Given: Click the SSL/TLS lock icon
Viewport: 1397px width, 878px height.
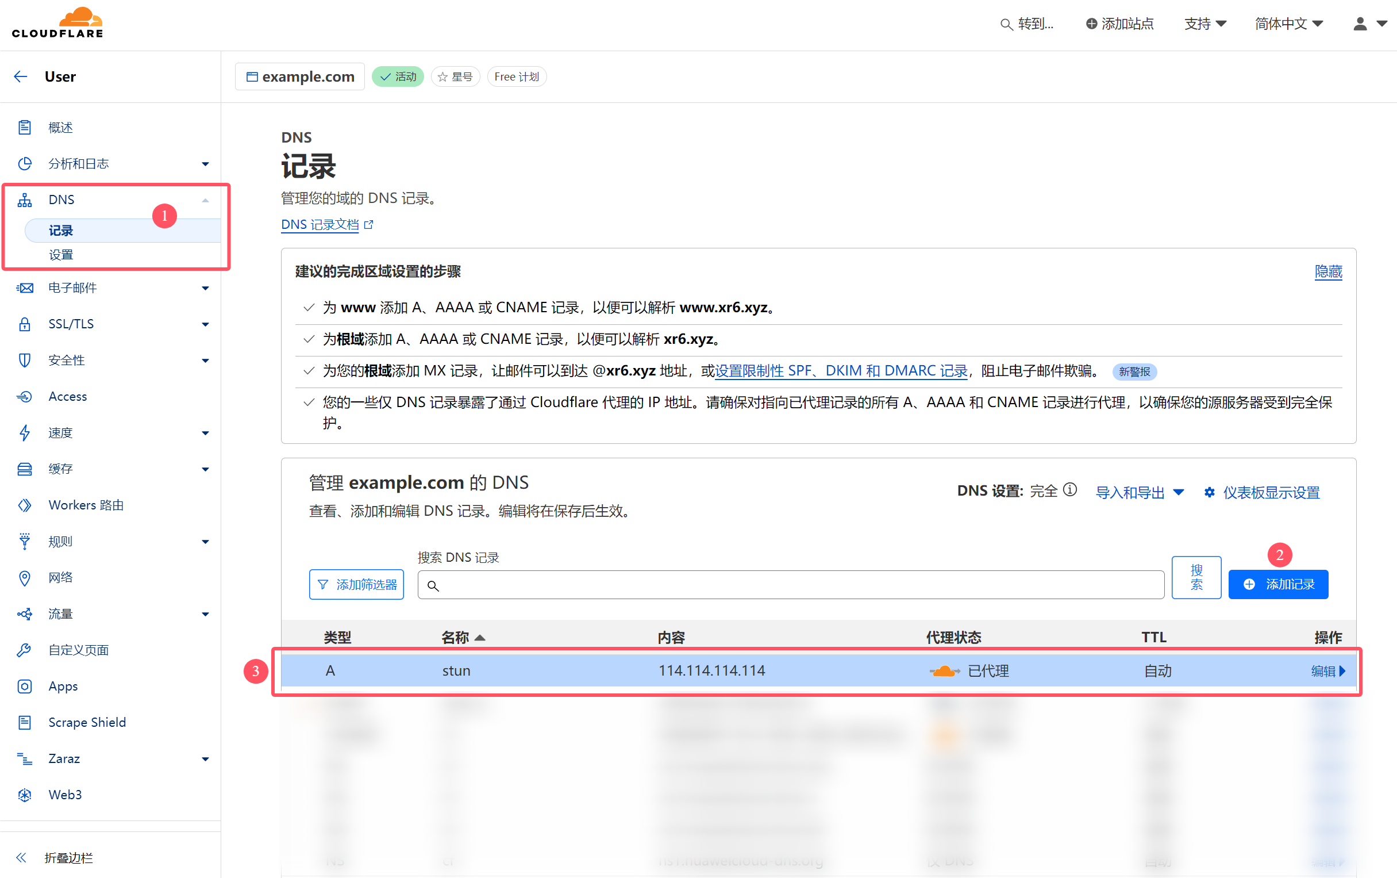Looking at the screenshot, I should [x=24, y=324].
